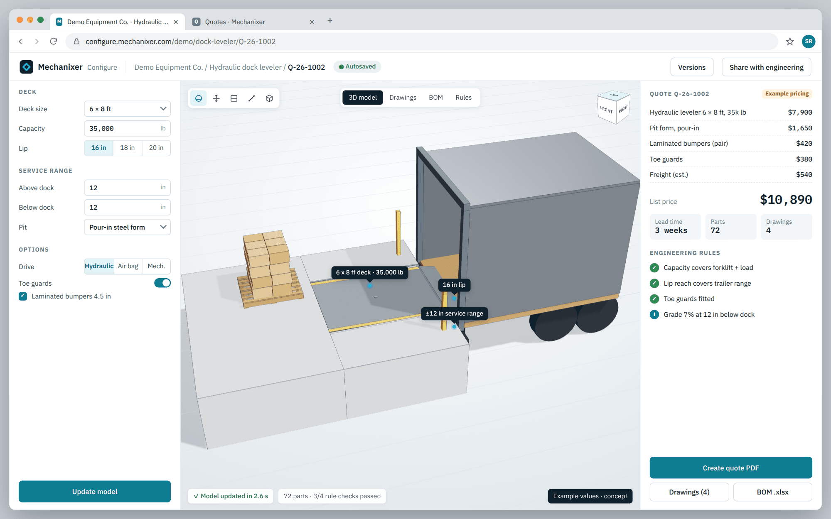Click the Freight (est.) $540 line

tap(731, 175)
